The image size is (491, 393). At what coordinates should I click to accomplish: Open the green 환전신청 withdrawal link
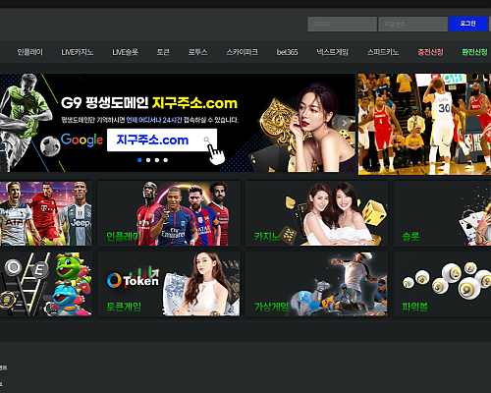tap(474, 52)
